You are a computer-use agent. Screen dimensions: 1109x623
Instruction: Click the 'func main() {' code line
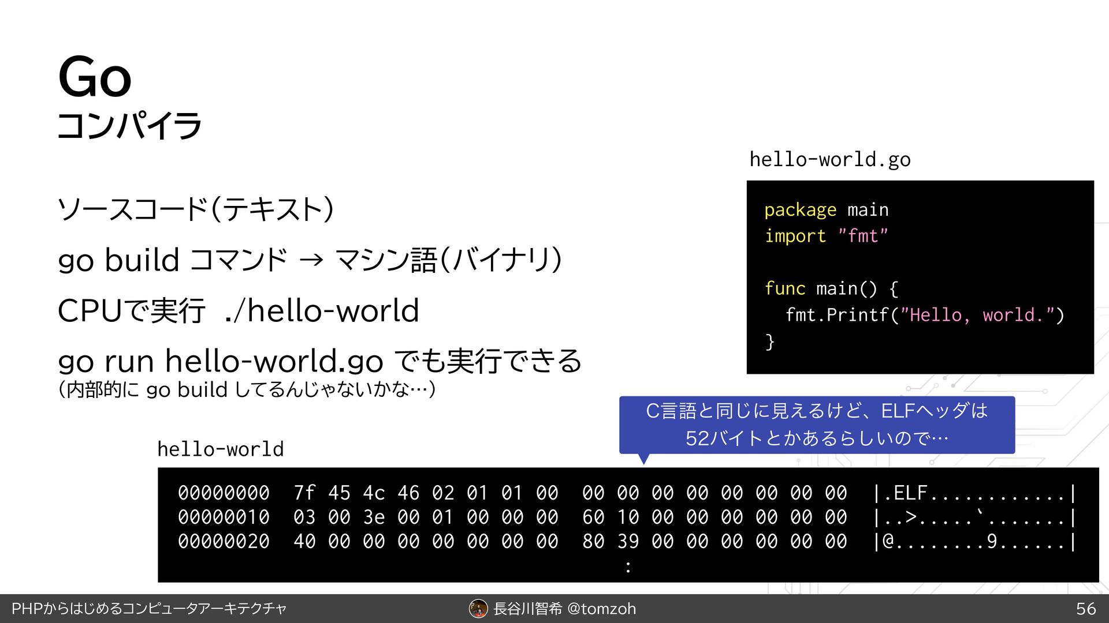pos(831,288)
